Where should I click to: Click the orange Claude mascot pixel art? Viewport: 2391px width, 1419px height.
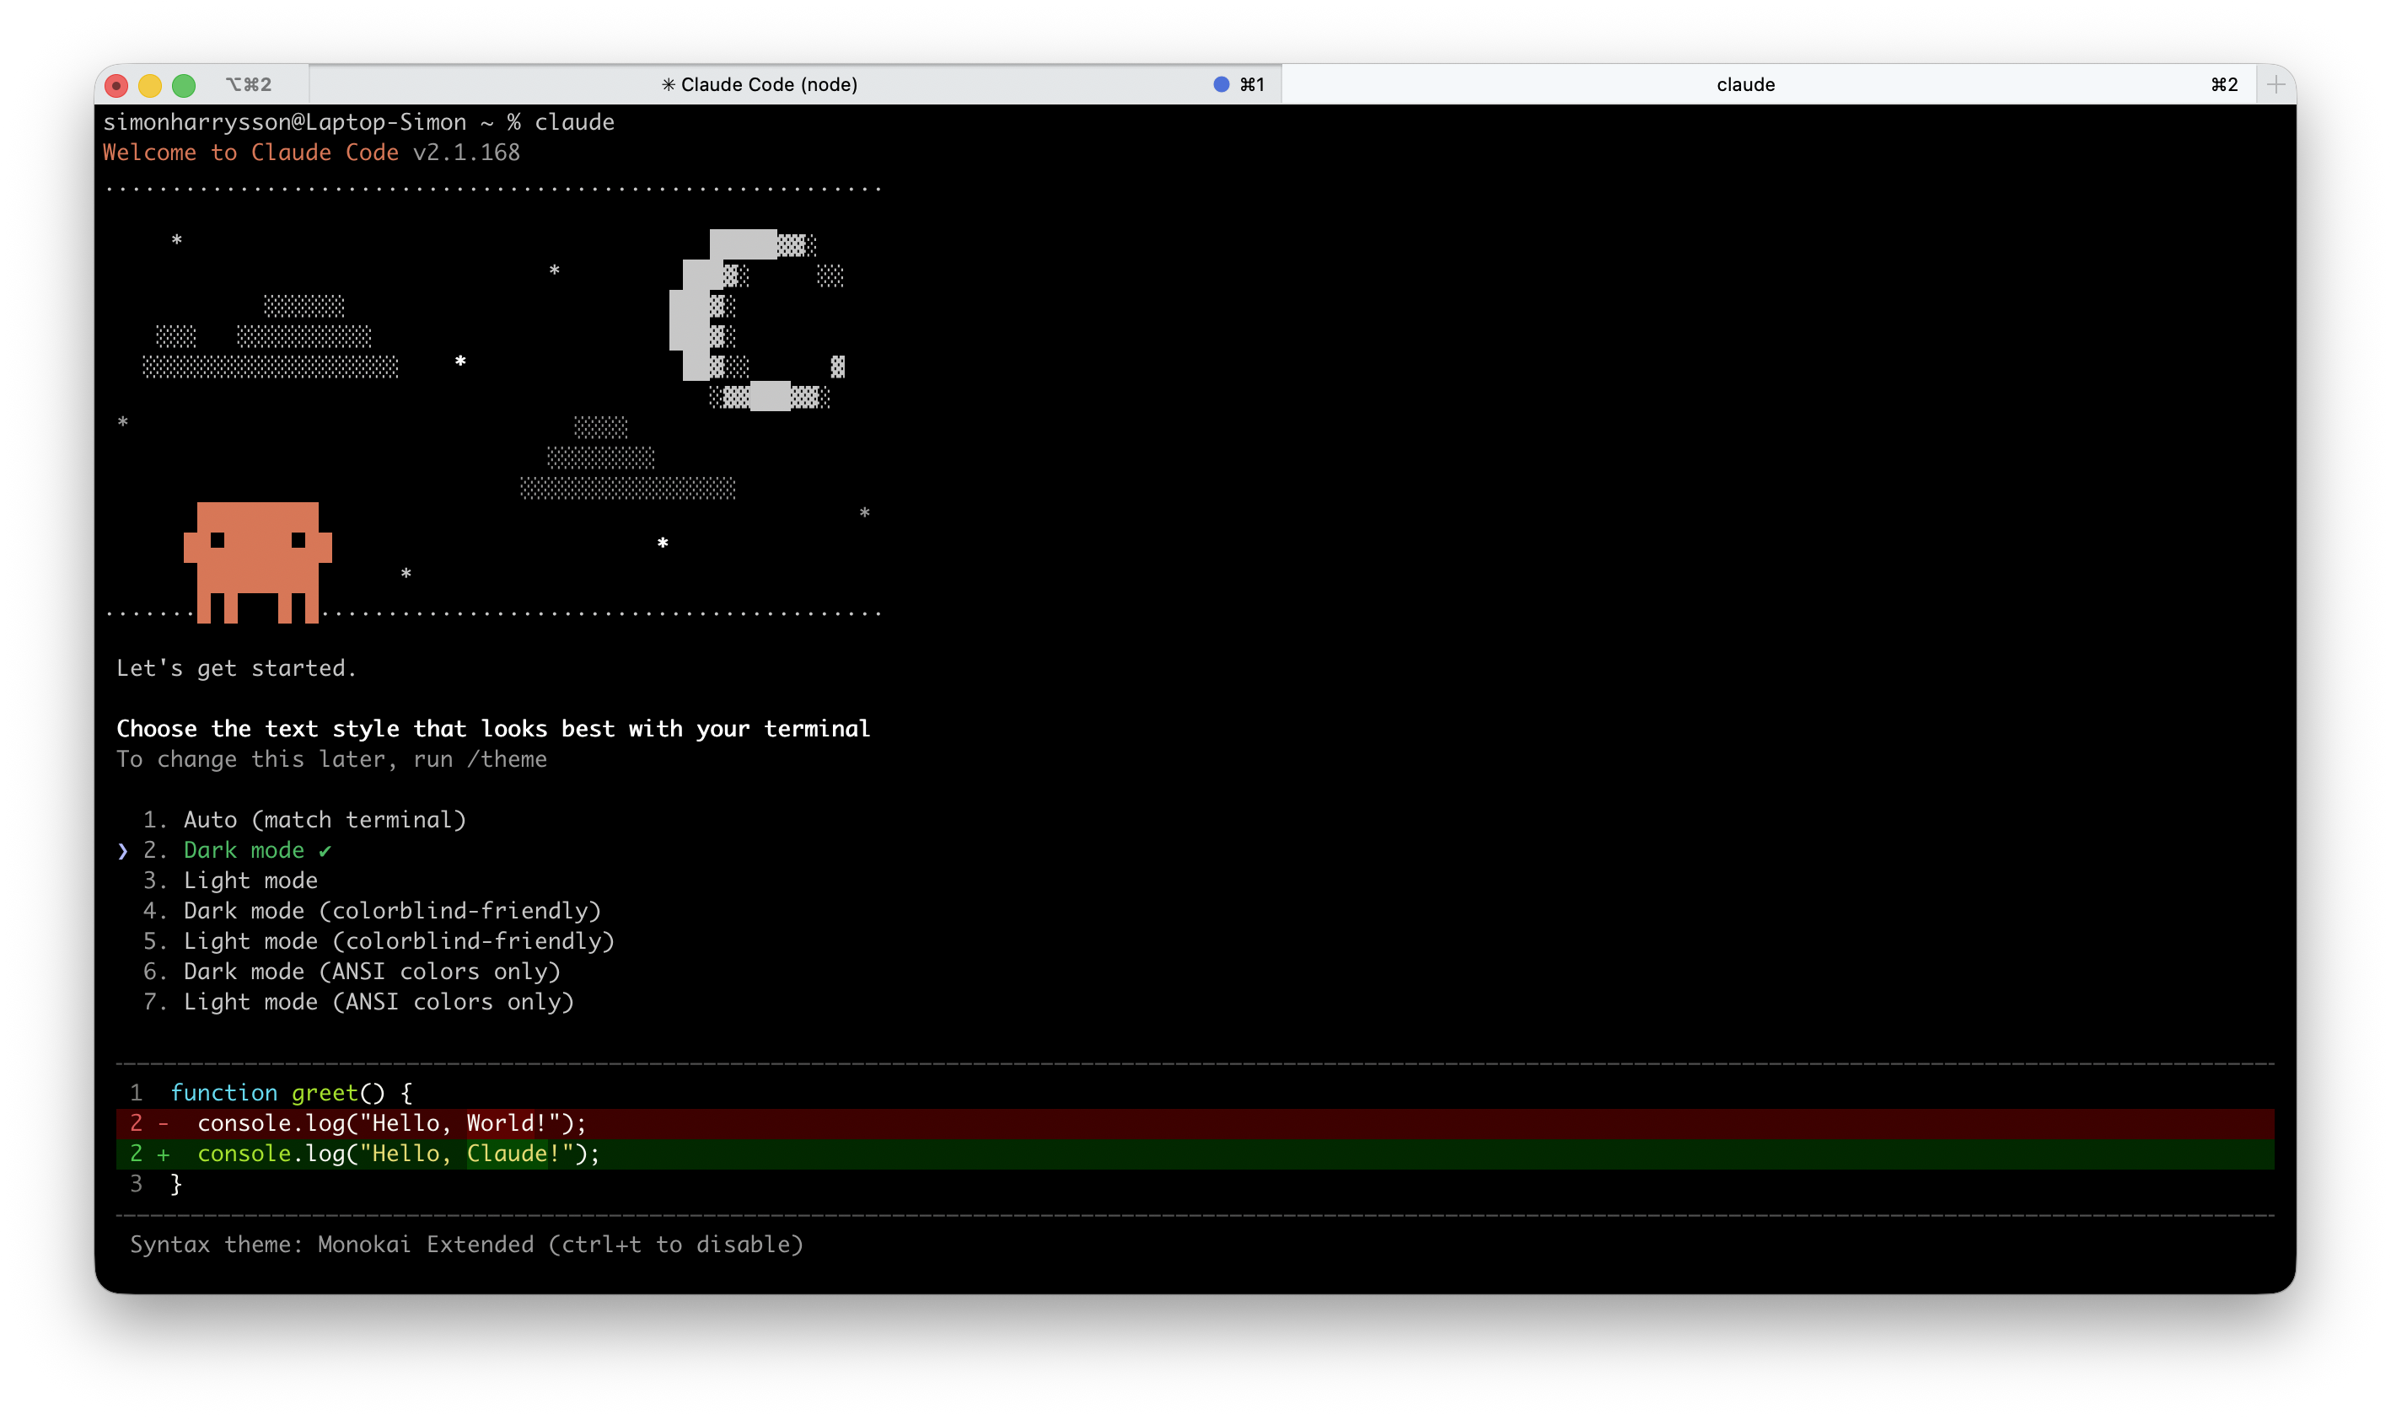click(257, 562)
